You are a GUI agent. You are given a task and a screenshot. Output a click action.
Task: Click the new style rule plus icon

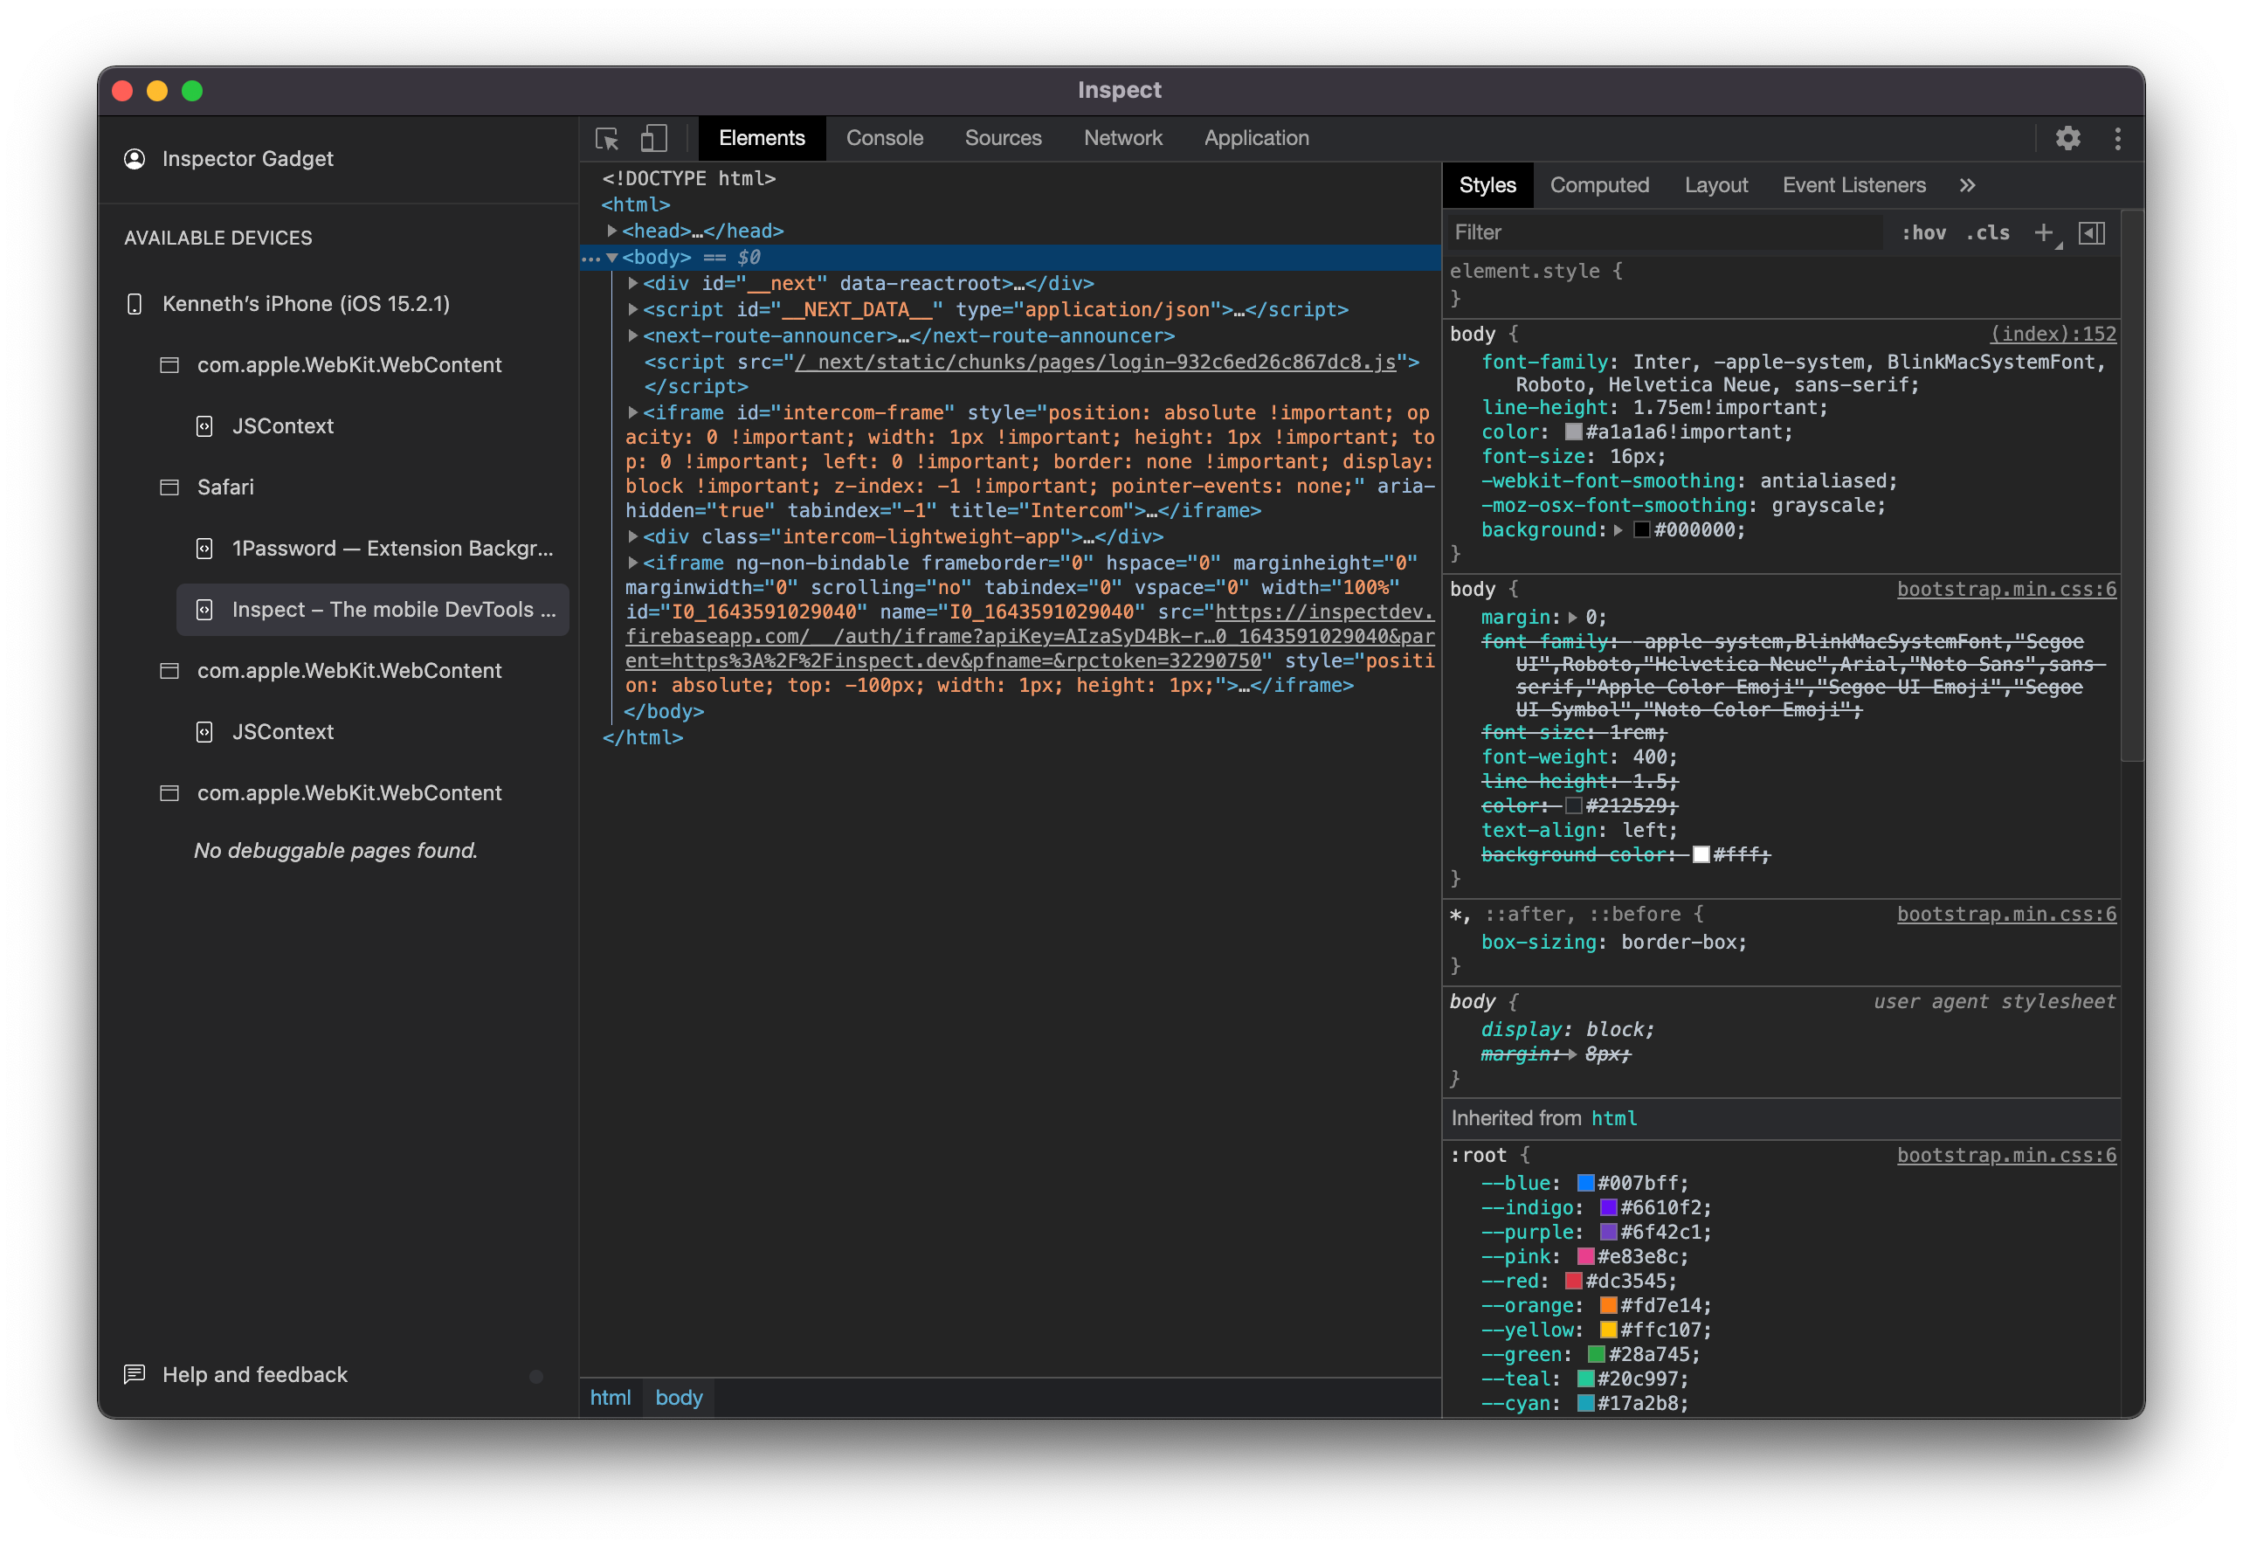tap(2043, 232)
